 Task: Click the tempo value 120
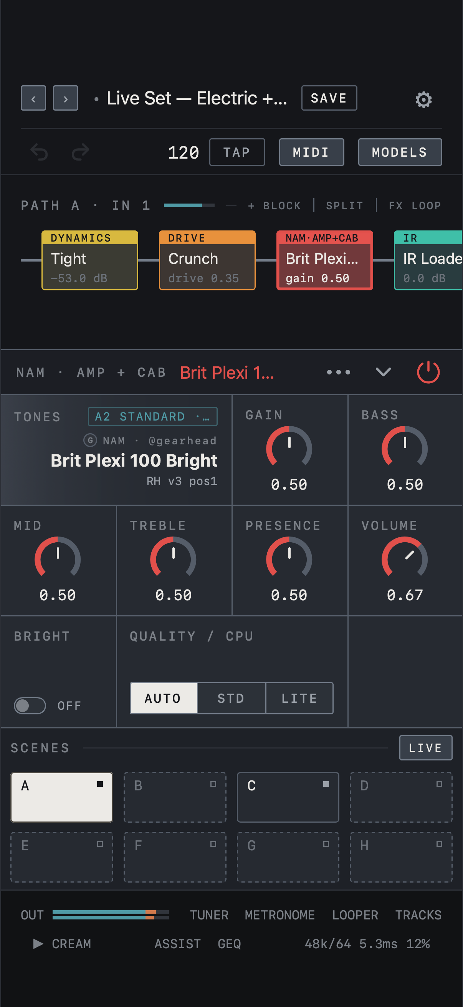pos(184,152)
